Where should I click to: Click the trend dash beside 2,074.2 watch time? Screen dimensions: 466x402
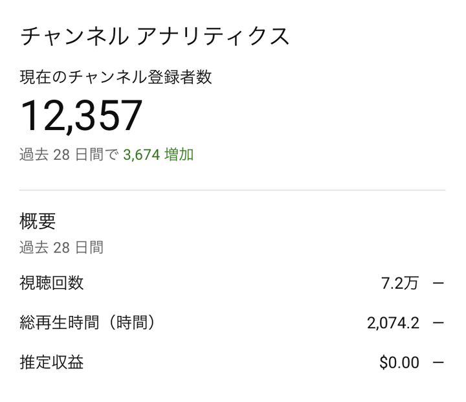tap(438, 322)
